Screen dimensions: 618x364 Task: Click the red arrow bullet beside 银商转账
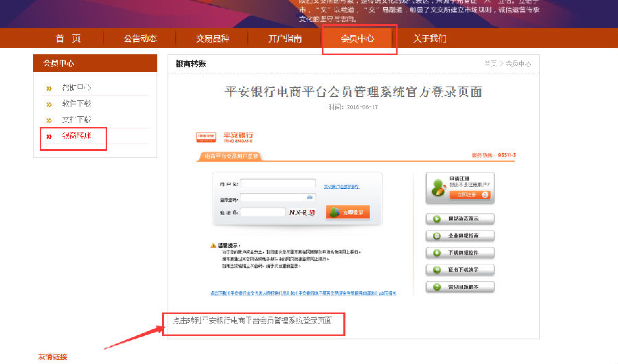pyautogui.click(x=49, y=137)
